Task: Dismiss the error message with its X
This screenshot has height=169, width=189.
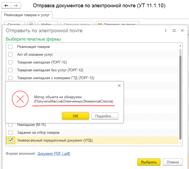Action: [119, 86]
